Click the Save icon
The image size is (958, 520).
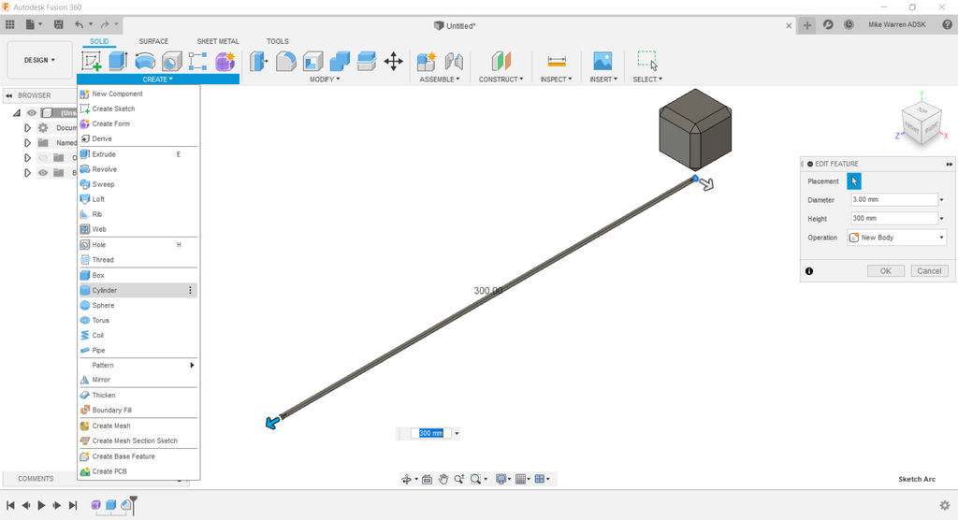59,24
